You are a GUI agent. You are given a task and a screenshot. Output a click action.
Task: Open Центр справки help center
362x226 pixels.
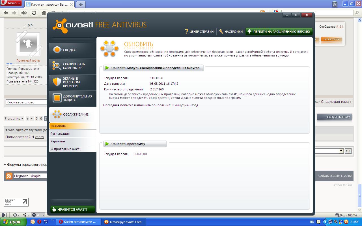coord(199,32)
